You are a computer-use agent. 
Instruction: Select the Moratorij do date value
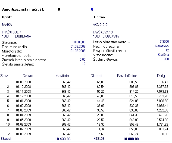78,51
